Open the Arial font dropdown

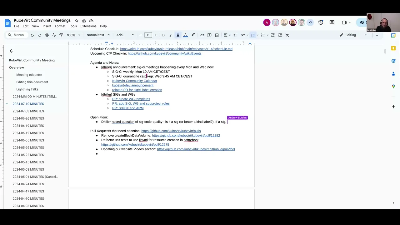[125, 35]
